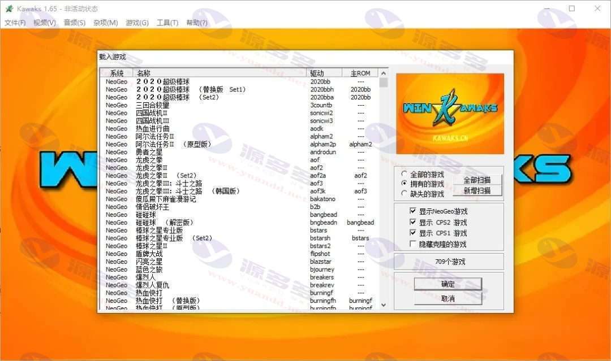611x361 pixels.
Task: Select 棒球之星专业版 (Set2) row
Action: click(x=239, y=238)
